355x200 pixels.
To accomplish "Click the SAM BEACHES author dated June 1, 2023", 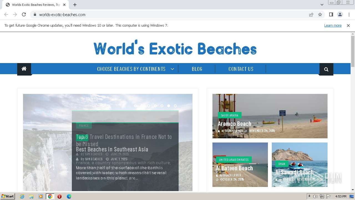I will coord(93,159).
